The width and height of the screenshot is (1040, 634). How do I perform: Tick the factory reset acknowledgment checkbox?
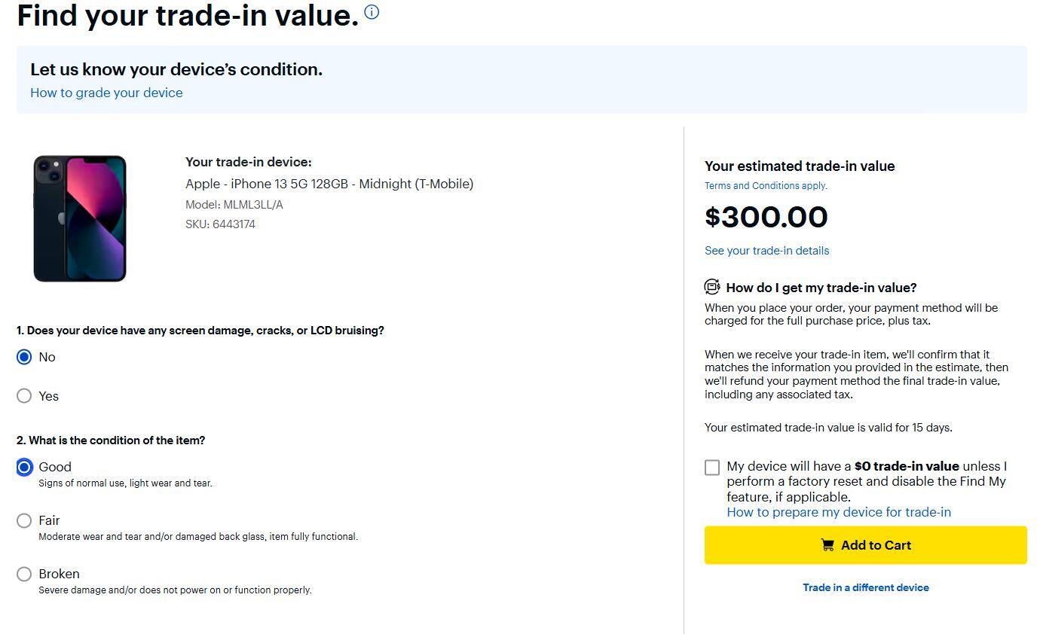(712, 468)
